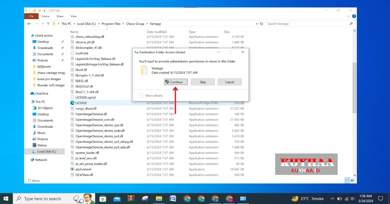Open the Share ribbon tab

(x=60, y=16)
